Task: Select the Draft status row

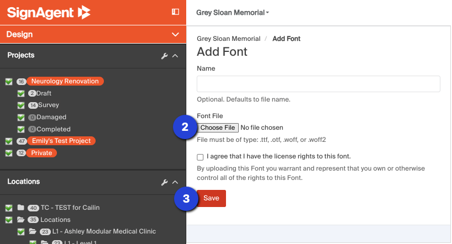Action: (44, 93)
